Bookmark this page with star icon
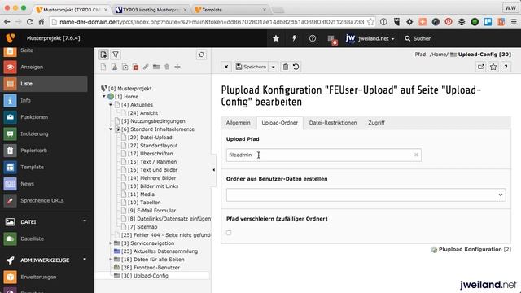The height and width of the screenshot is (293, 521). pyautogui.click(x=493, y=67)
